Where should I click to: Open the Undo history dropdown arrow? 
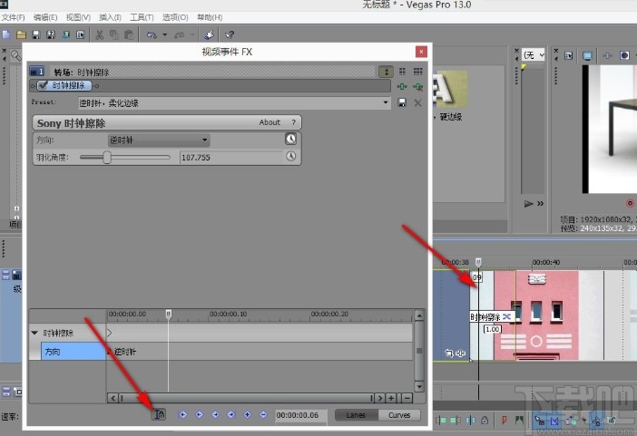tap(164, 35)
